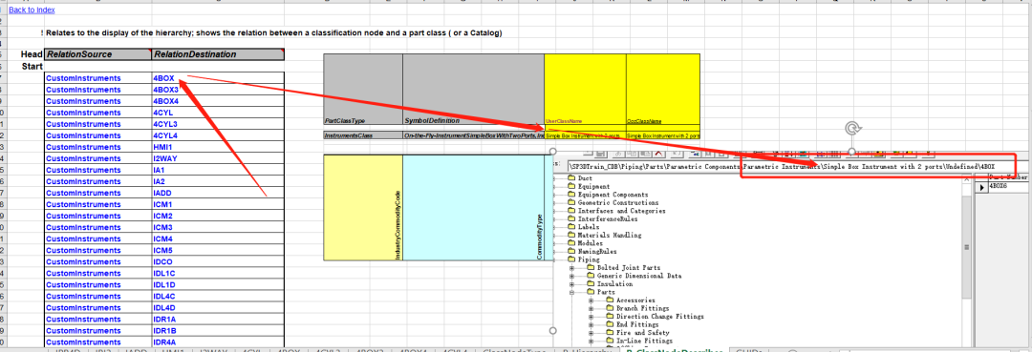The width and height of the screenshot is (1032, 352).
Task: Expand the Branch Fittings node
Action: (591, 308)
